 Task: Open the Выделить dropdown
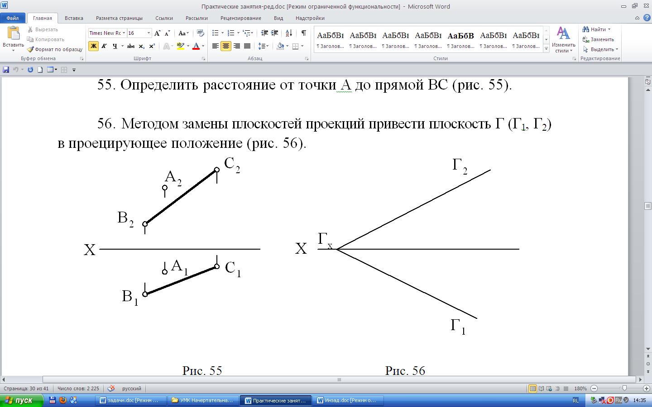click(601, 49)
